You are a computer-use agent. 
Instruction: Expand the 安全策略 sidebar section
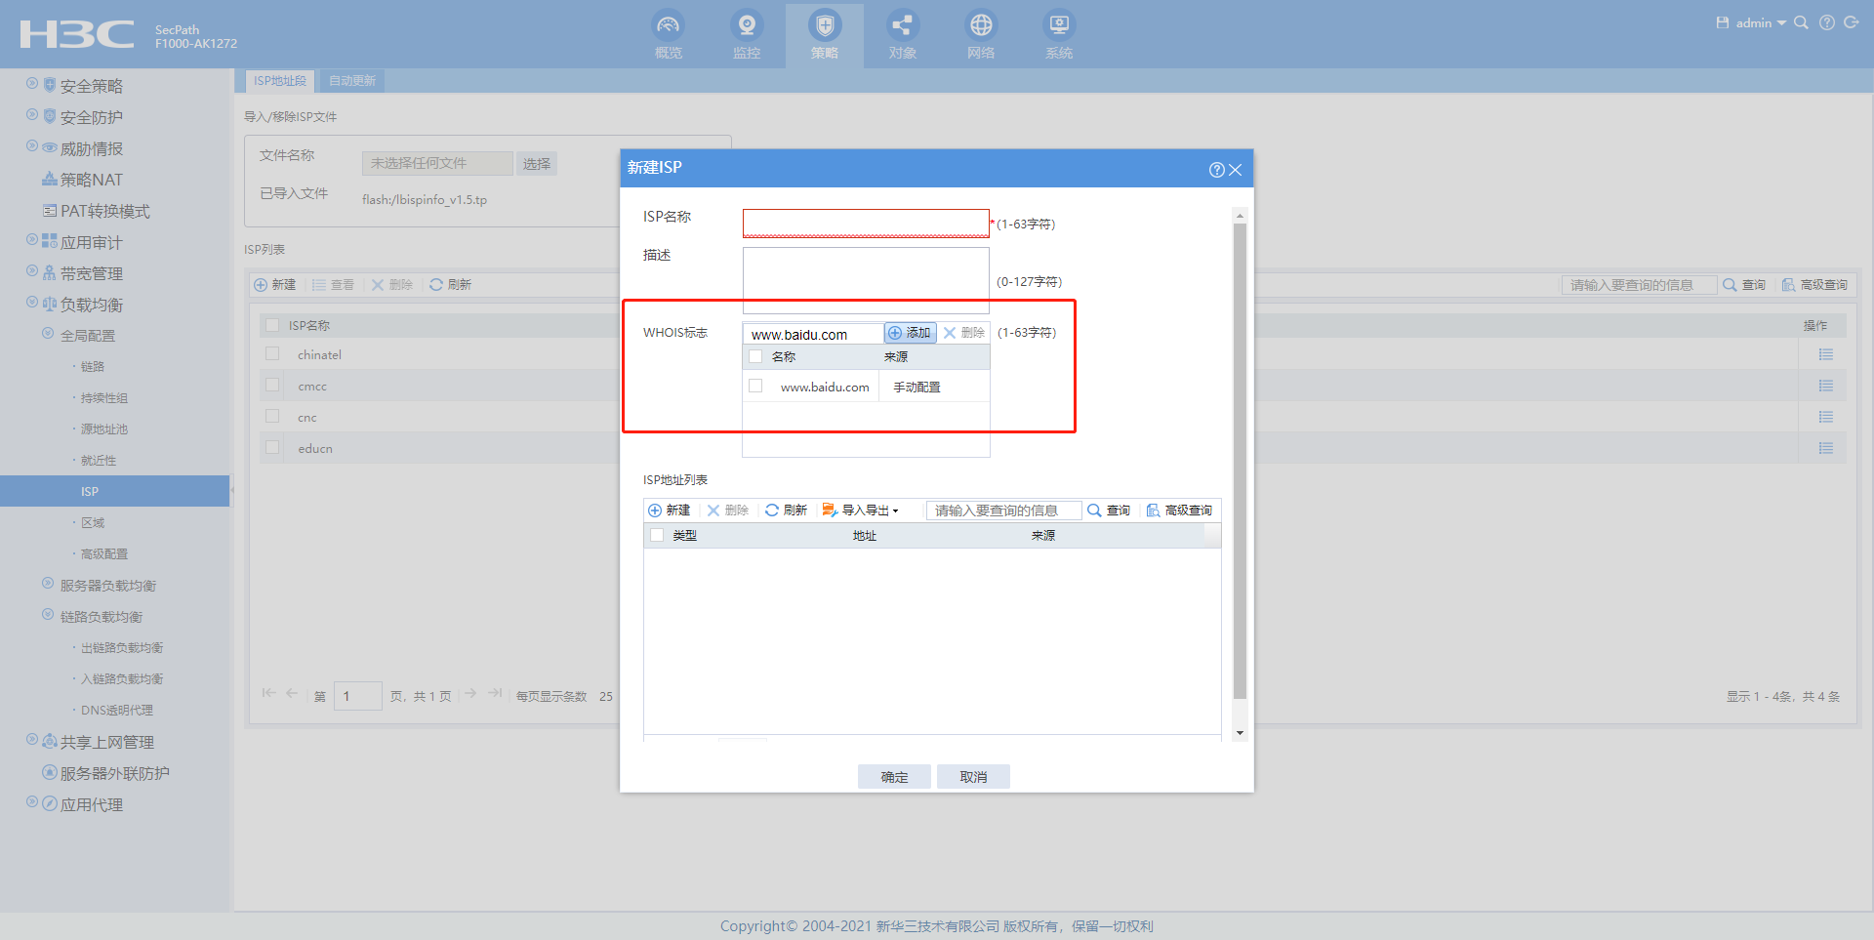32,84
